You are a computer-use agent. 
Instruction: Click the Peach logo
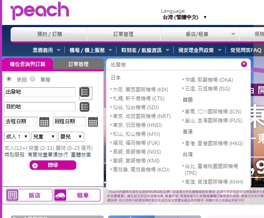(x=40, y=11)
